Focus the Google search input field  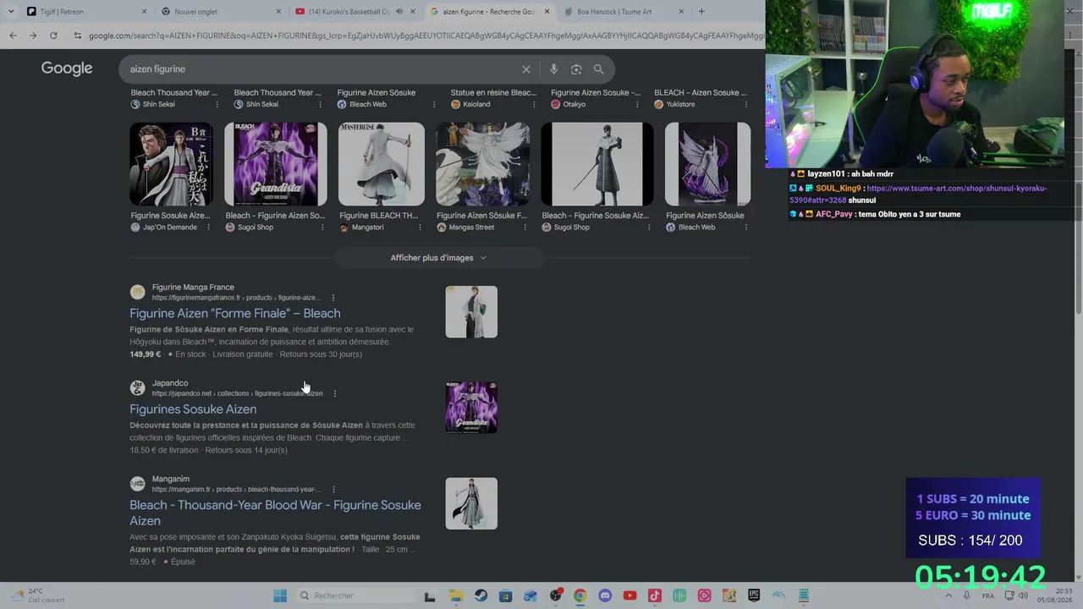coord(322,69)
